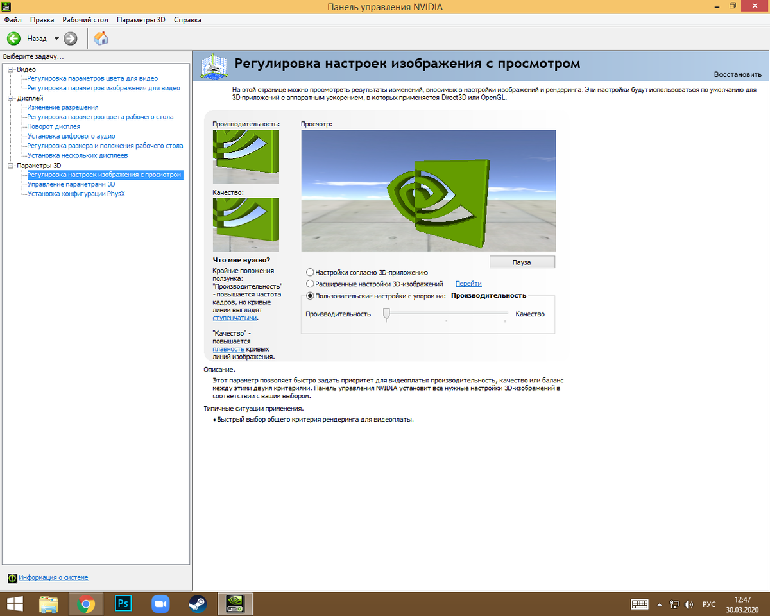Collapse the Дисплей tree node

[10, 98]
